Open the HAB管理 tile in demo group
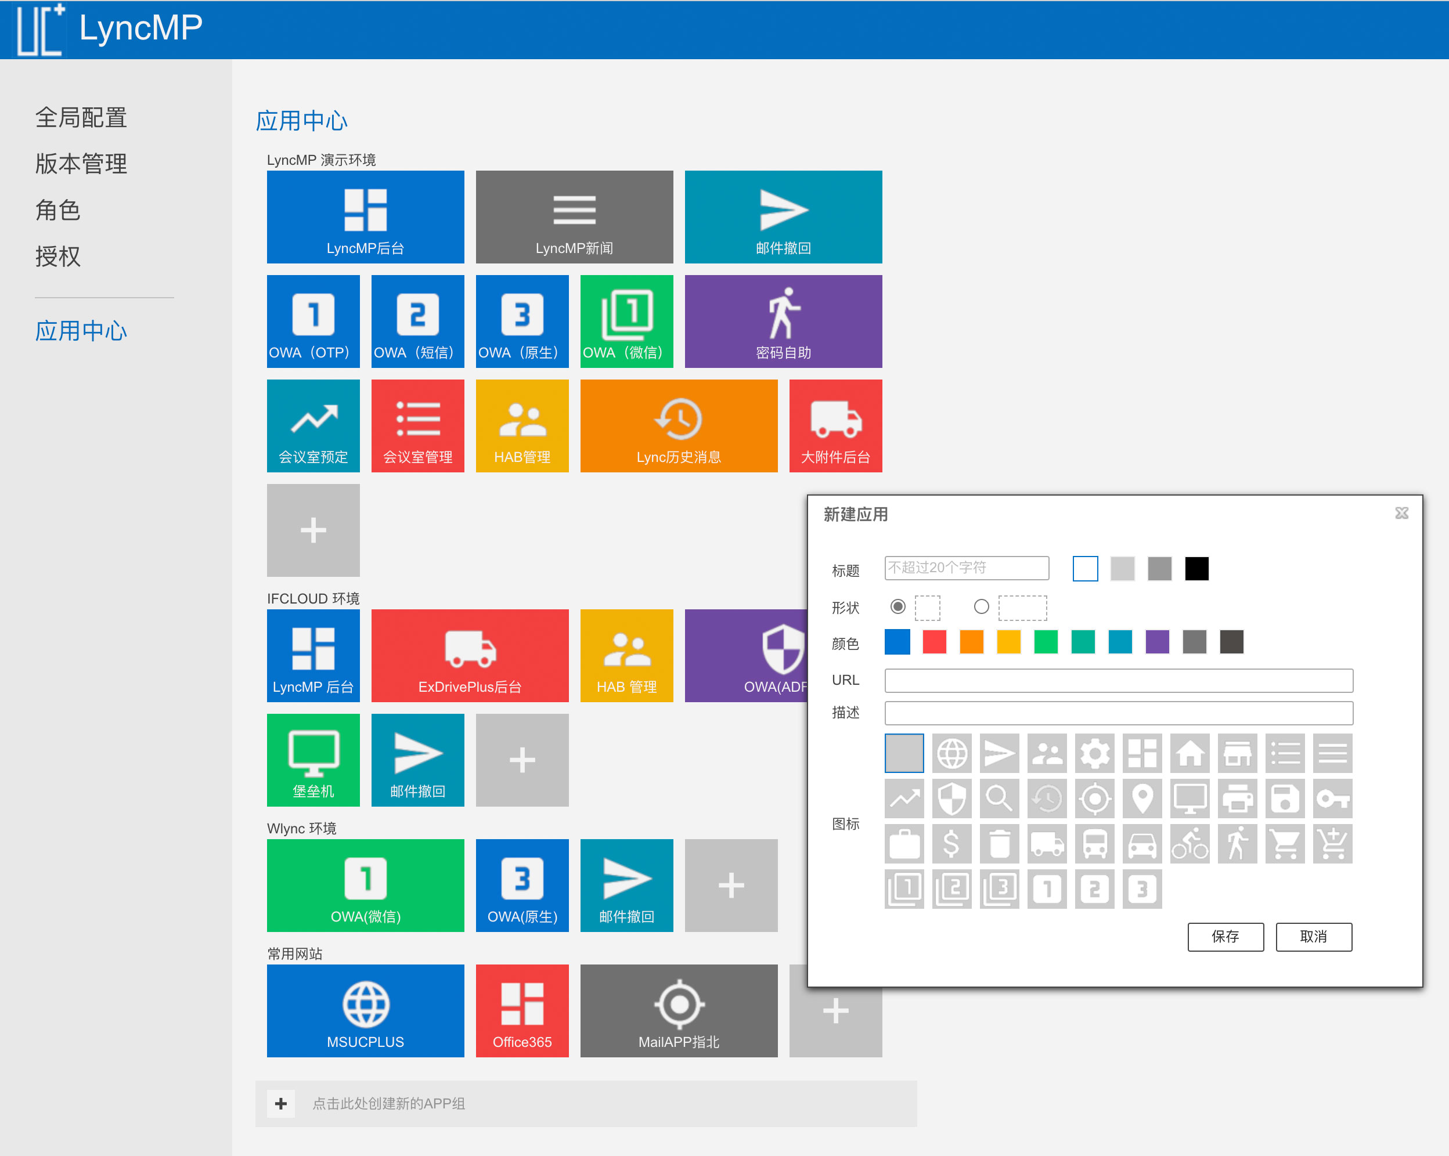 522,426
